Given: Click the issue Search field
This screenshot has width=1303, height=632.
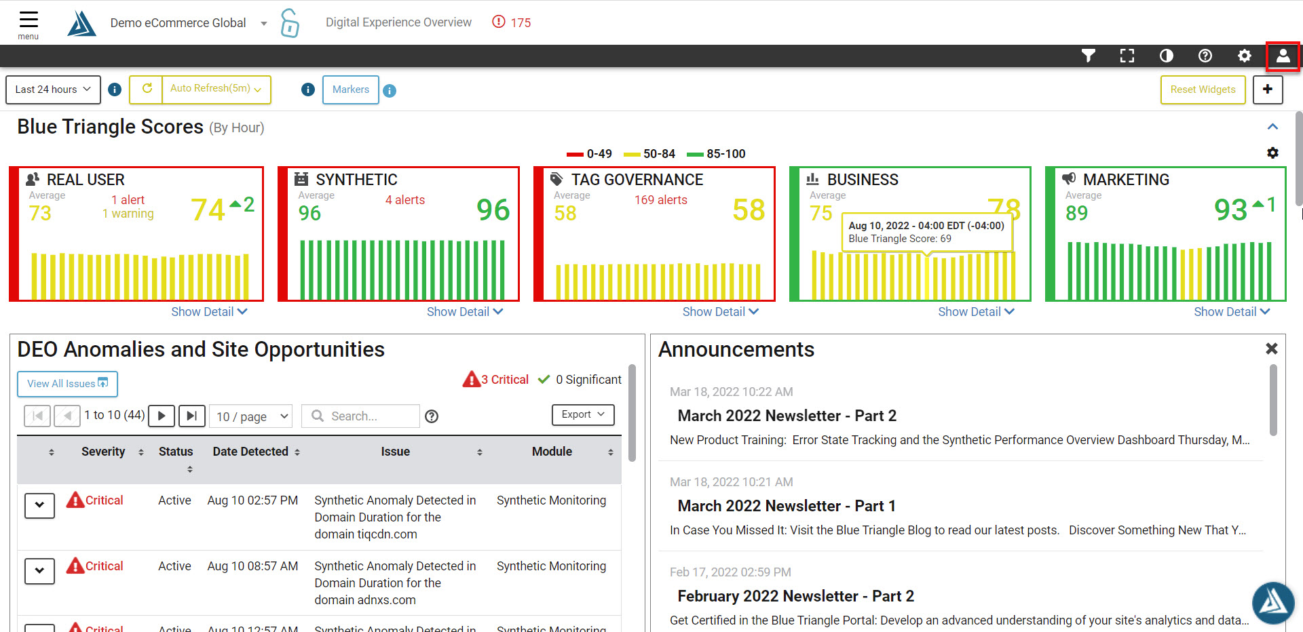Looking at the screenshot, I should (x=361, y=416).
